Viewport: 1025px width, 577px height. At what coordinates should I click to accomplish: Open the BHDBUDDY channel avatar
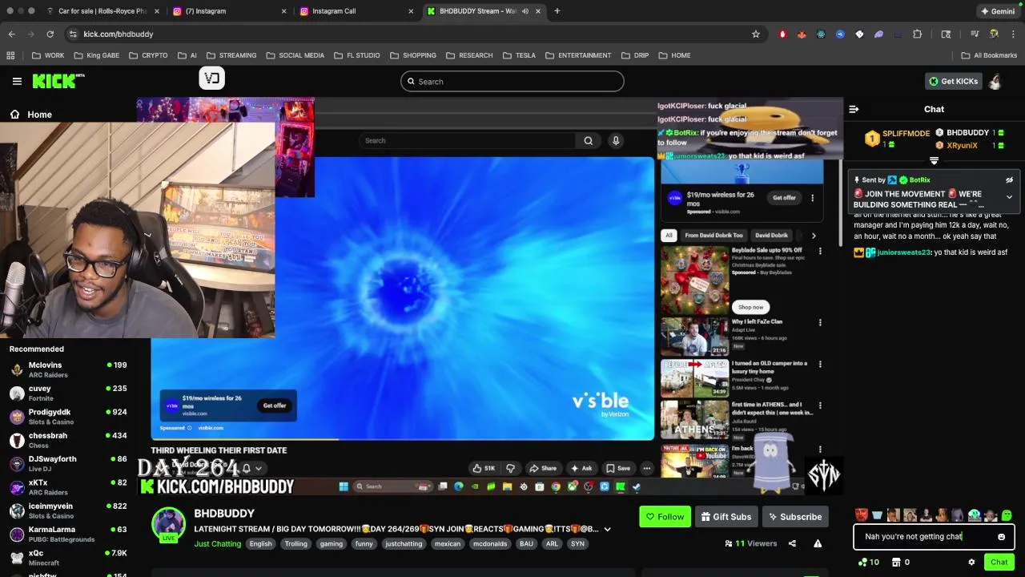[168, 525]
